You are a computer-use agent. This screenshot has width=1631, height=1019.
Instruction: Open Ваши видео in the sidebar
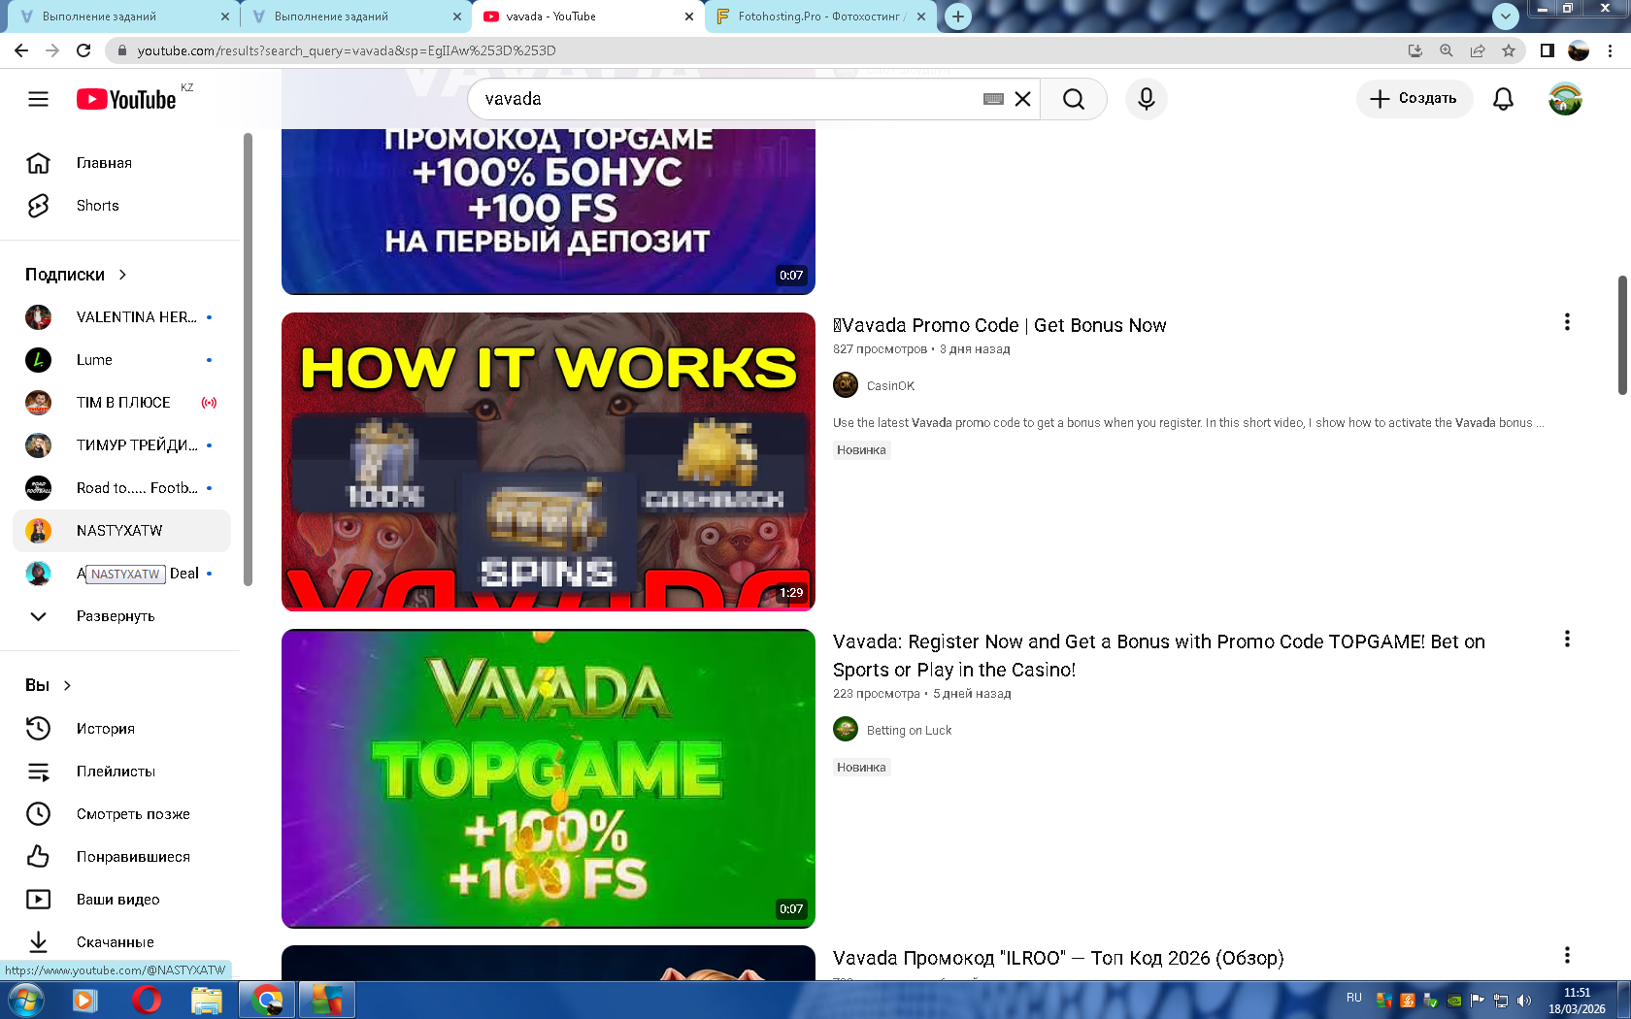click(x=121, y=900)
